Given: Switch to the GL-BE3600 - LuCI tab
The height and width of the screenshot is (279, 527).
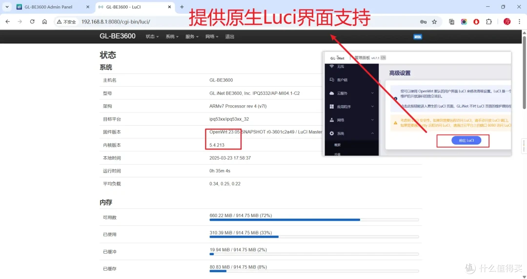Looking at the screenshot, I should [x=135, y=7].
